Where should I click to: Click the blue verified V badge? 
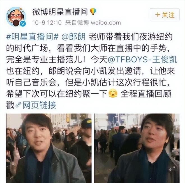[23, 24]
